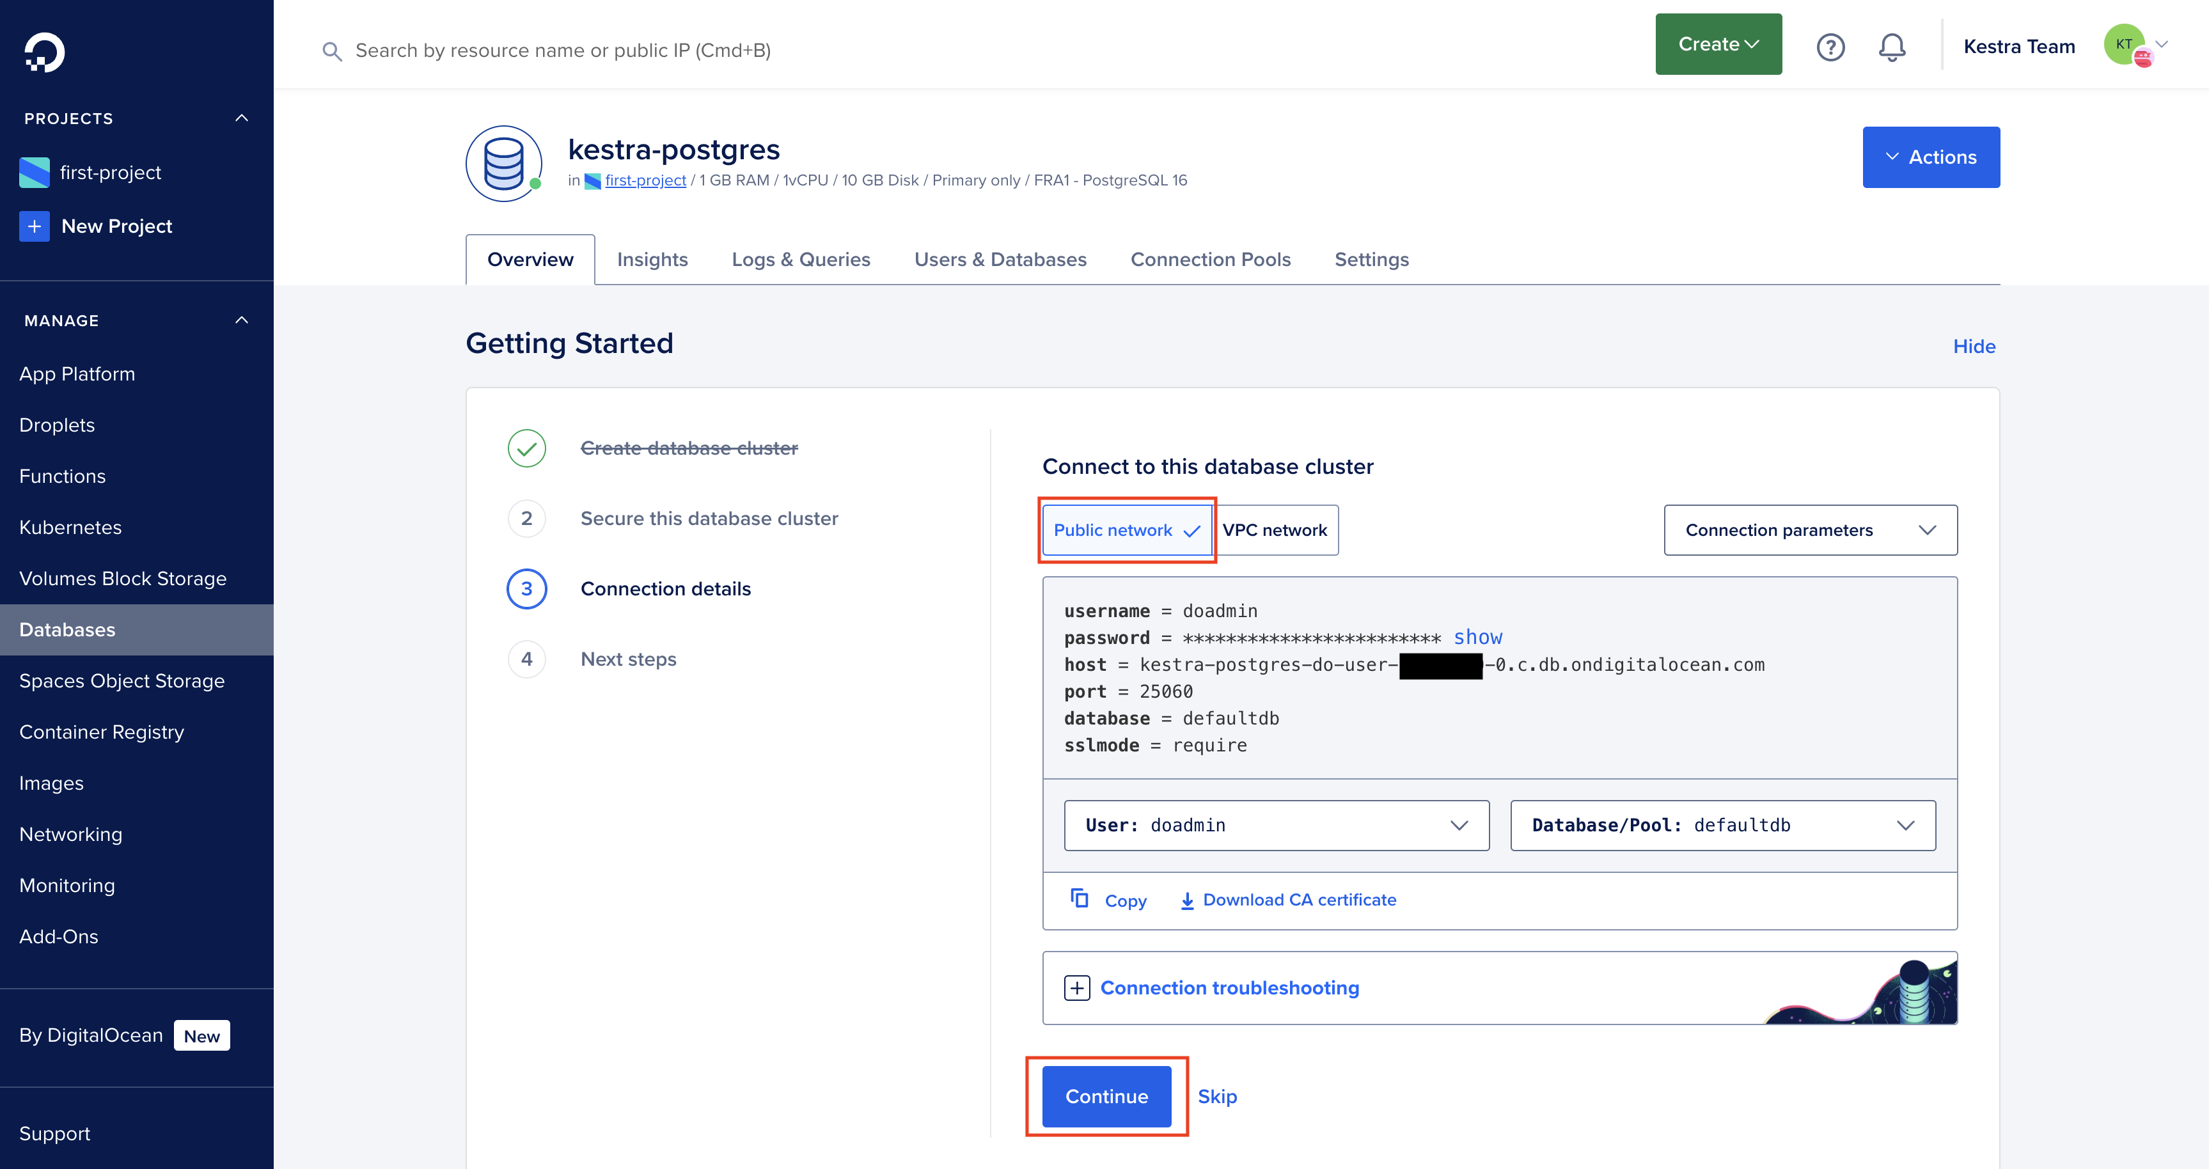Switch to the Users & Databases tab
2209x1169 pixels.
coord(1000,260)
